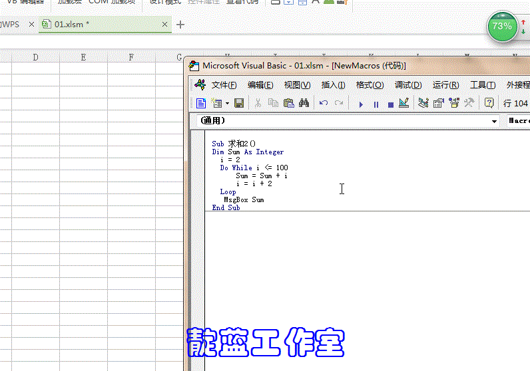Click the Object Browser toolbar icon
The height and width of the screenshot is (371, 530).
(454, 103)
